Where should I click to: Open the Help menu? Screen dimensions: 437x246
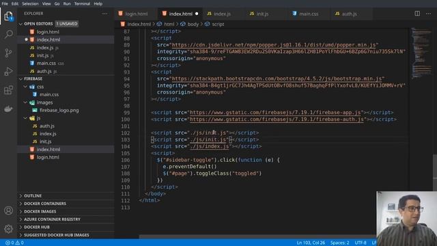point(98,3)
